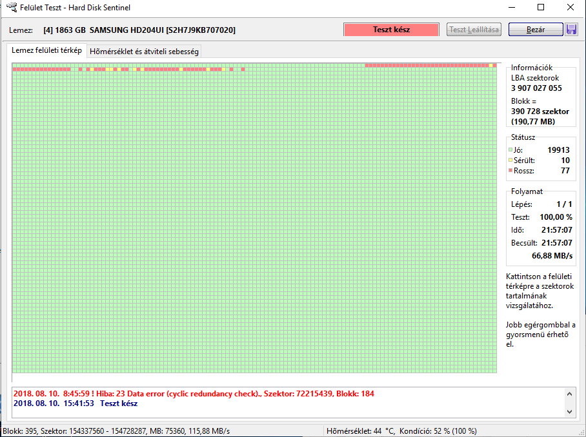The height and width of the screenshot is (437, 586).
Task: Click the (190,77 MB) block size text
Action: pyautogui.click(x=533, y=122)
